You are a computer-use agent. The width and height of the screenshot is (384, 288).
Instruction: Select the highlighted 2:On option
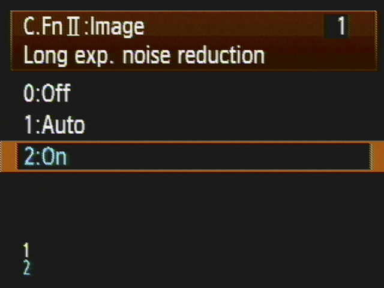click(46, 157)
